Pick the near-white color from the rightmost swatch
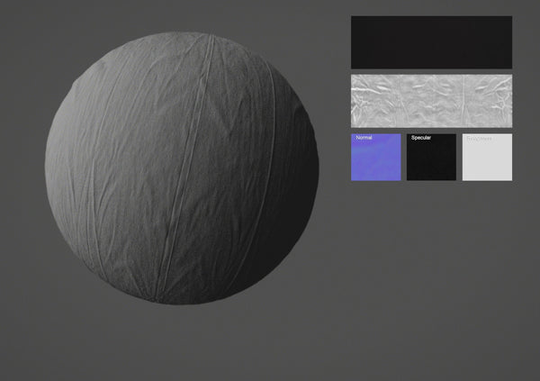The width and height of the screenshot is (540, 381). click(488, 167)
